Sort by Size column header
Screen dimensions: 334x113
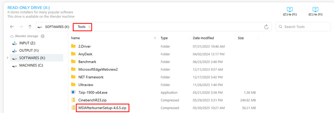241,38
